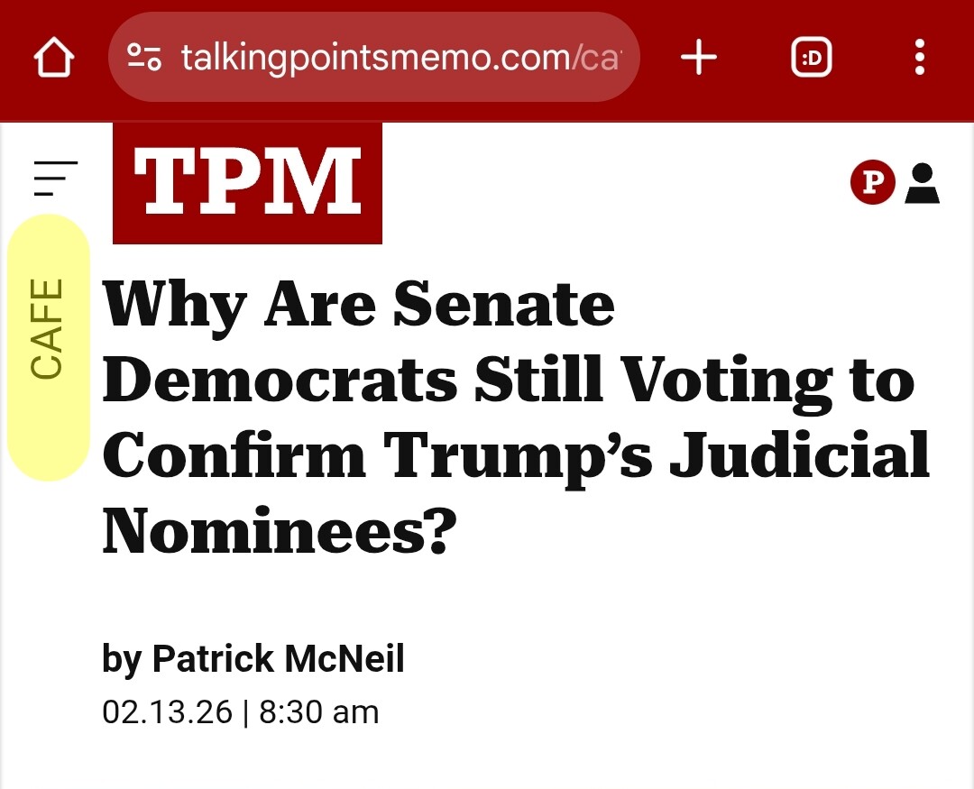
Task: Click the publication time 8:30 am
Action: pyautogui.click(x=319, y=711)
